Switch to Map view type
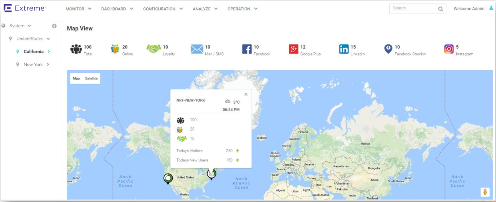 [x=76, y=79]
